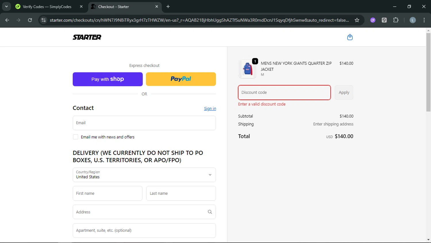Screen dimensions: 431x243
Task: Focus the Discount code field
Action: click(x=284, y=92)
